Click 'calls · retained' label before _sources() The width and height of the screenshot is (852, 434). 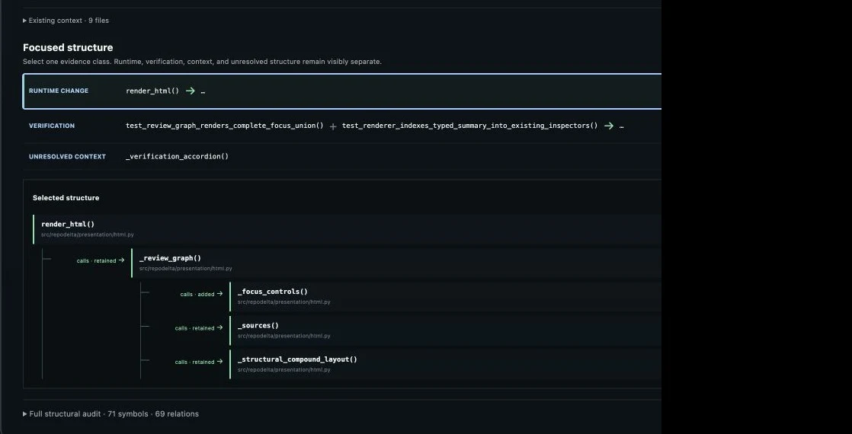pyautogui.click(x=198, y=328)
